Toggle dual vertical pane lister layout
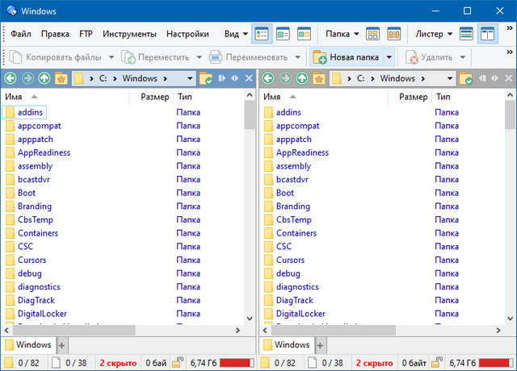517x371 pixels. coord(487,34)
